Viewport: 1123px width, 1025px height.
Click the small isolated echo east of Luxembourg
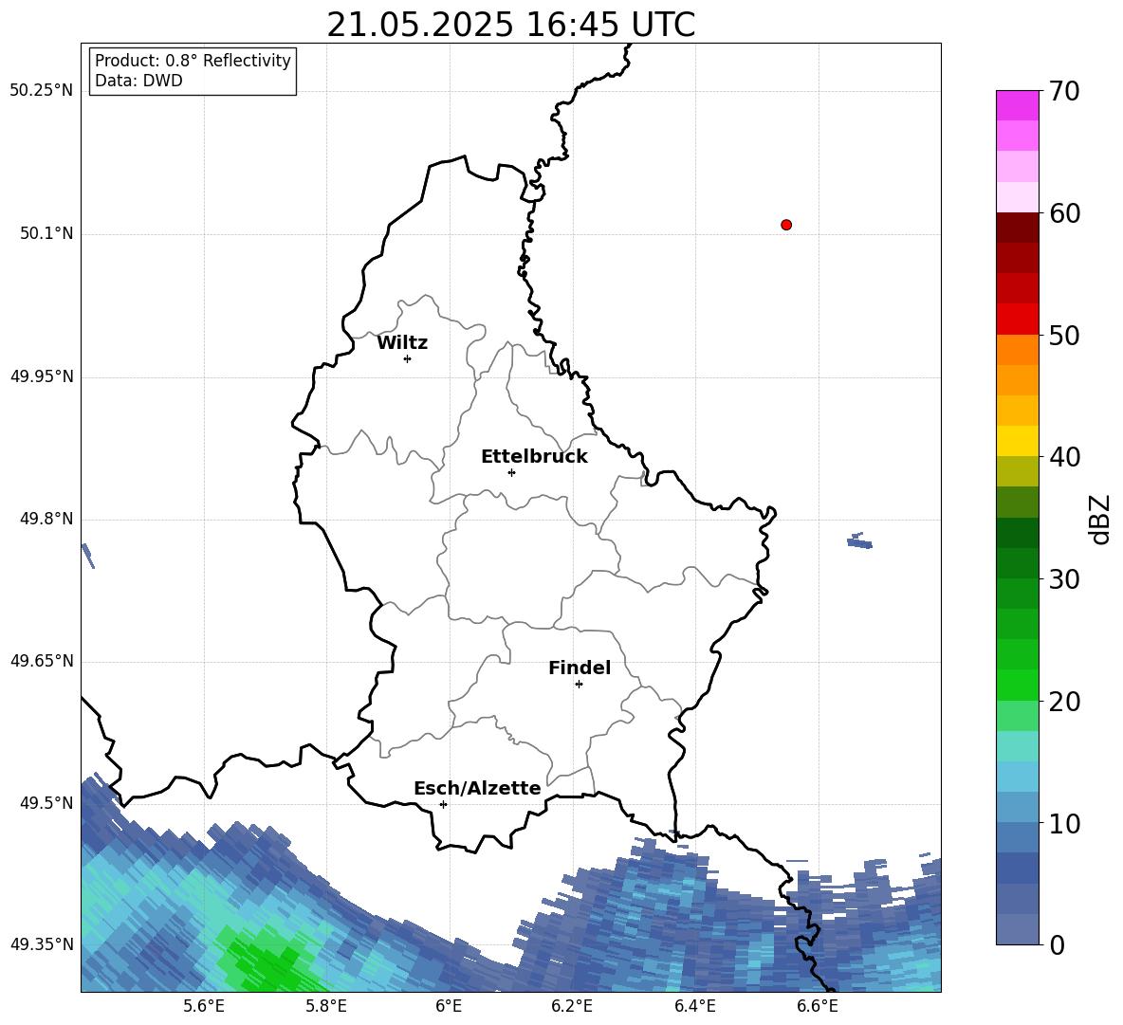pos(859,541)
